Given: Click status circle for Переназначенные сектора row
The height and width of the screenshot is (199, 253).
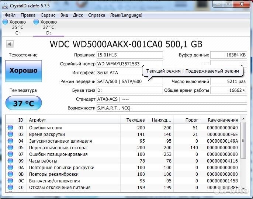Looking at the screenshot, I should pos(10,147).
